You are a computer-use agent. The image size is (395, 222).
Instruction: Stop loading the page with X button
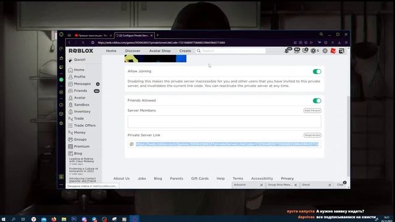[x=83, y=43]
